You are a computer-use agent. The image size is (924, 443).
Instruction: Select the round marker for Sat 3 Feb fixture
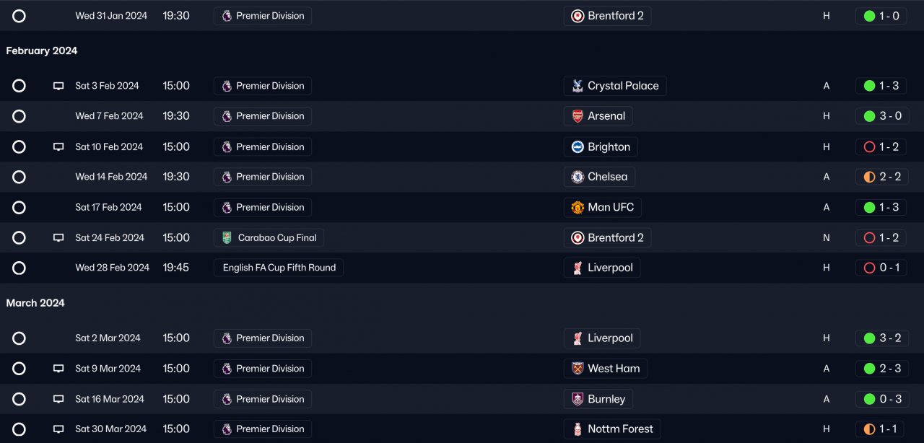click(x=19, y=86)
